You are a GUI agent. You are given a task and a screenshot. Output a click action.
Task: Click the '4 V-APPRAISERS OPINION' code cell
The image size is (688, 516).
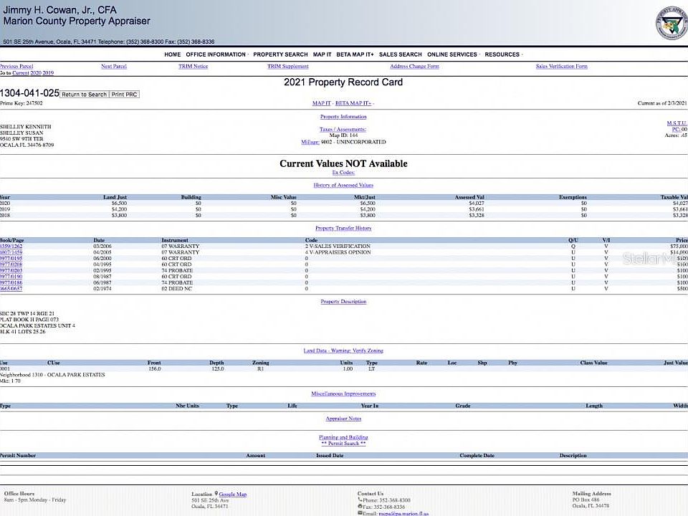coord(338,253)
